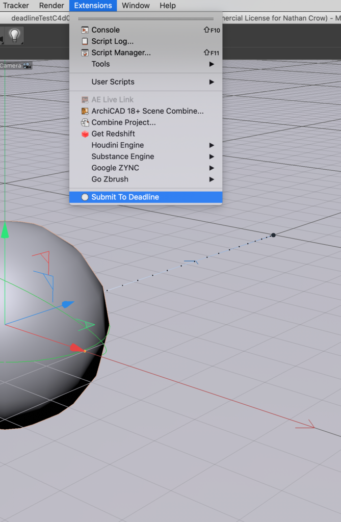The image size is (341, 522).
Task: Select Combine Project entry
Action: coord(146,122)
